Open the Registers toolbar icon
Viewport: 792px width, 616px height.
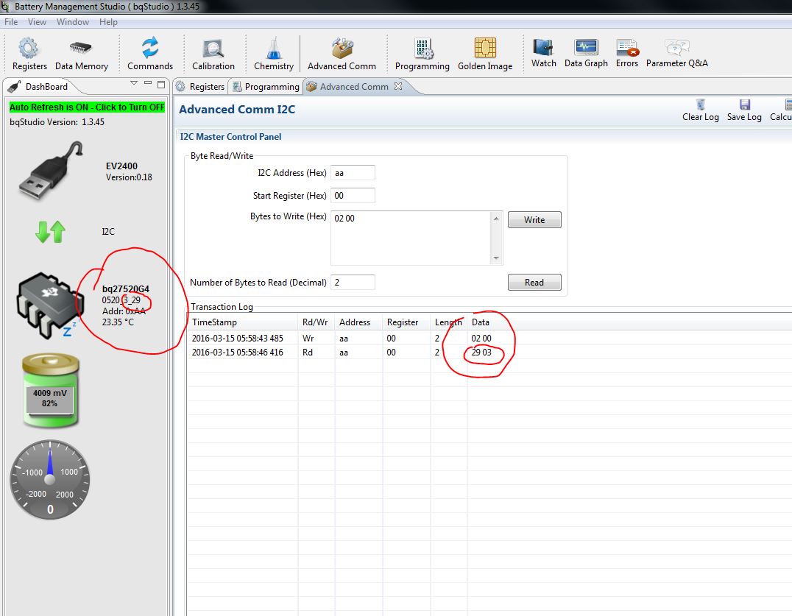click(29, 54)
